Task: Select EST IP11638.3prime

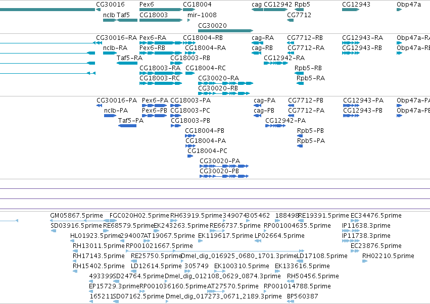Action: (x=366, y=226)
